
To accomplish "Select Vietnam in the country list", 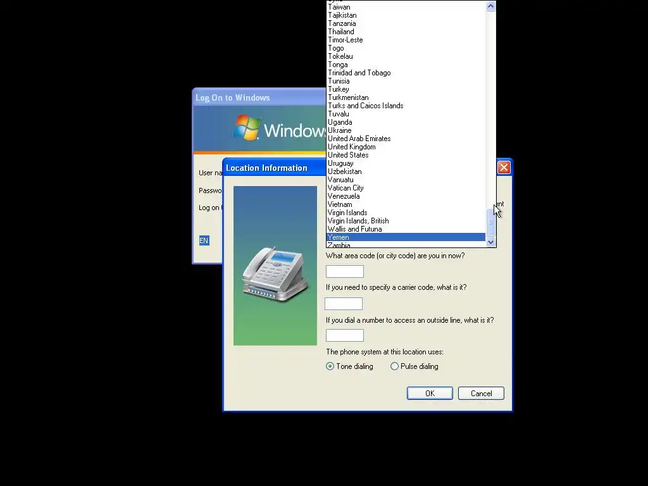I will pos(406,204).
